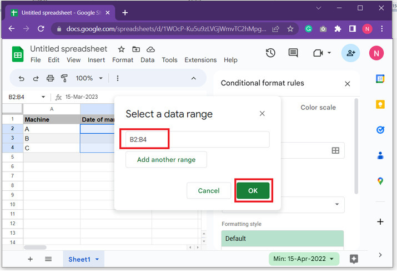Open the View menu

[73, 60]
